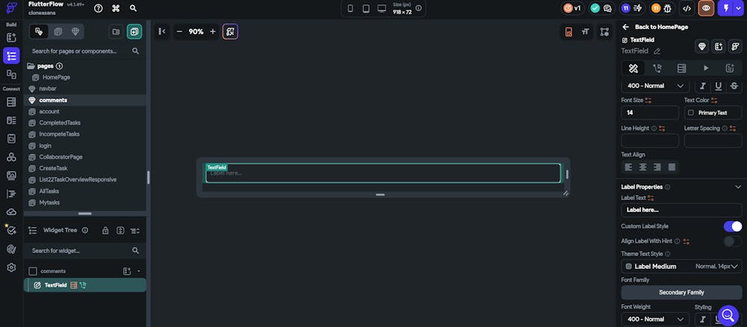Click the edit pencil next to TextField name
747x327 pixels.
pyautogui.click(x=657, y=51)
